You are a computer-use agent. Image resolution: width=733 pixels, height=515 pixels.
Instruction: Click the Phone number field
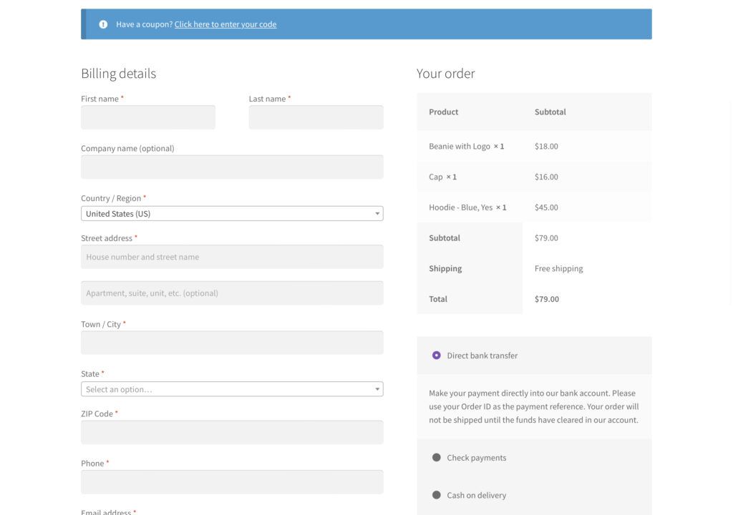click(232, 482)
